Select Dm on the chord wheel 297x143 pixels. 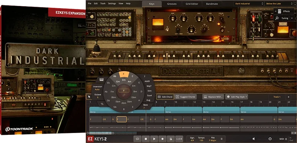pyautogui.click(x=124, y=80)
